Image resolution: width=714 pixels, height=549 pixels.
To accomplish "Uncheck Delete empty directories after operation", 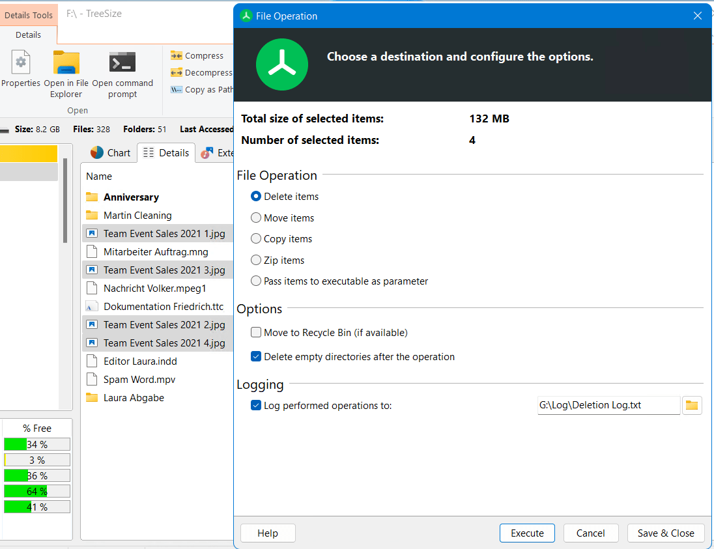I will (x=256, y=357).
